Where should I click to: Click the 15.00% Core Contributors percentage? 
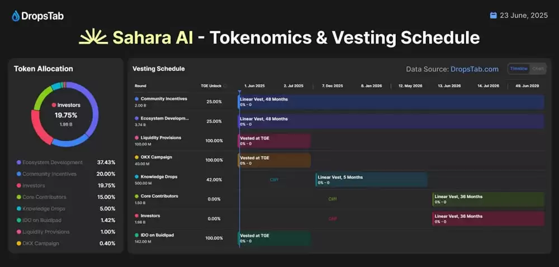click(x=106, y=197)
